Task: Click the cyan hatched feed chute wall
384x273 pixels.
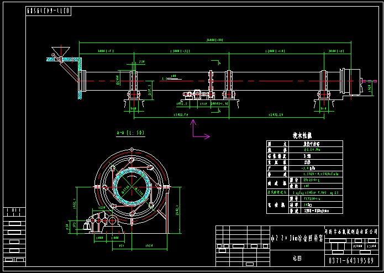Action: [80, 83]
